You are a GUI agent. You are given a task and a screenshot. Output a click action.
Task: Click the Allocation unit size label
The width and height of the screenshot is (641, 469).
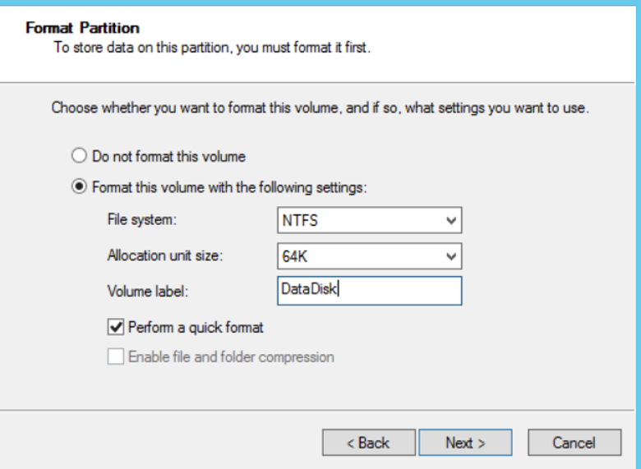165,255
